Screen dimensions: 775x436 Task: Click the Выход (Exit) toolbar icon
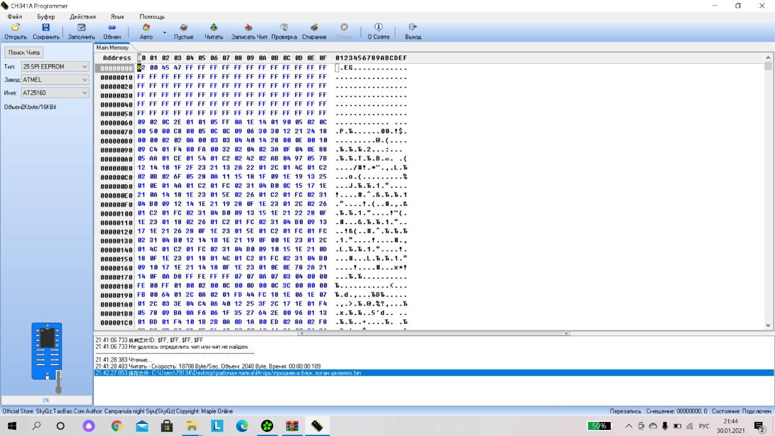click(x=413, y=31)
